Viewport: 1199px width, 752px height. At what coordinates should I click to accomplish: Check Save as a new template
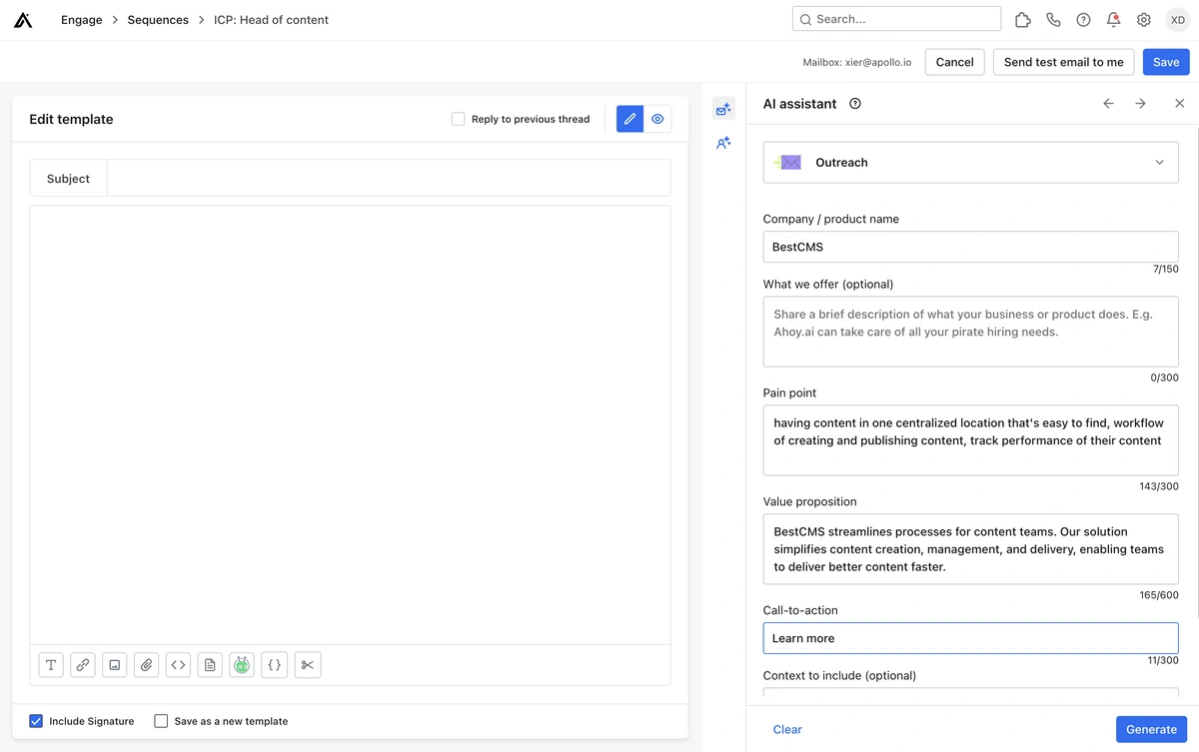161,721
